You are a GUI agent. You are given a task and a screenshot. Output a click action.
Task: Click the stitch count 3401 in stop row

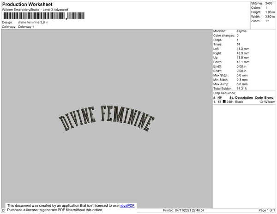(230, 102)
